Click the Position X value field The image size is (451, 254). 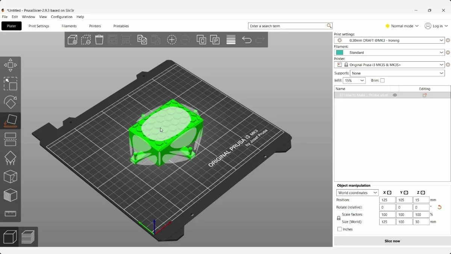point(387,200)
